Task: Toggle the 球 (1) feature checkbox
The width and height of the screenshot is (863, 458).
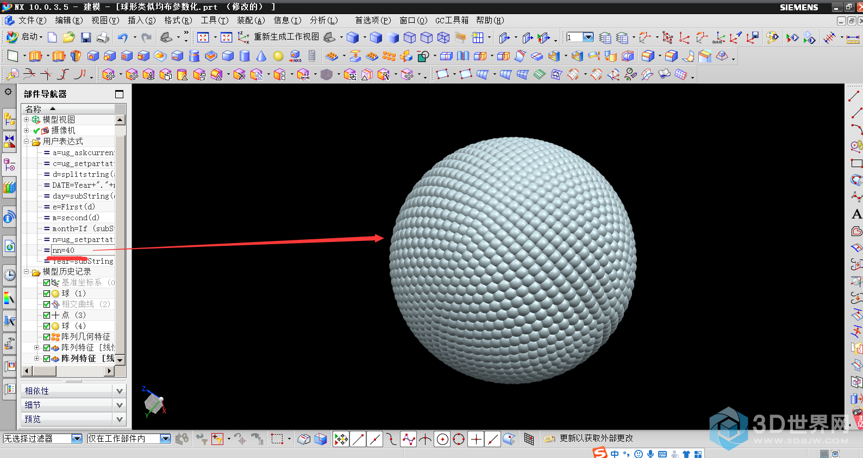Action: [x=47, y=294]
